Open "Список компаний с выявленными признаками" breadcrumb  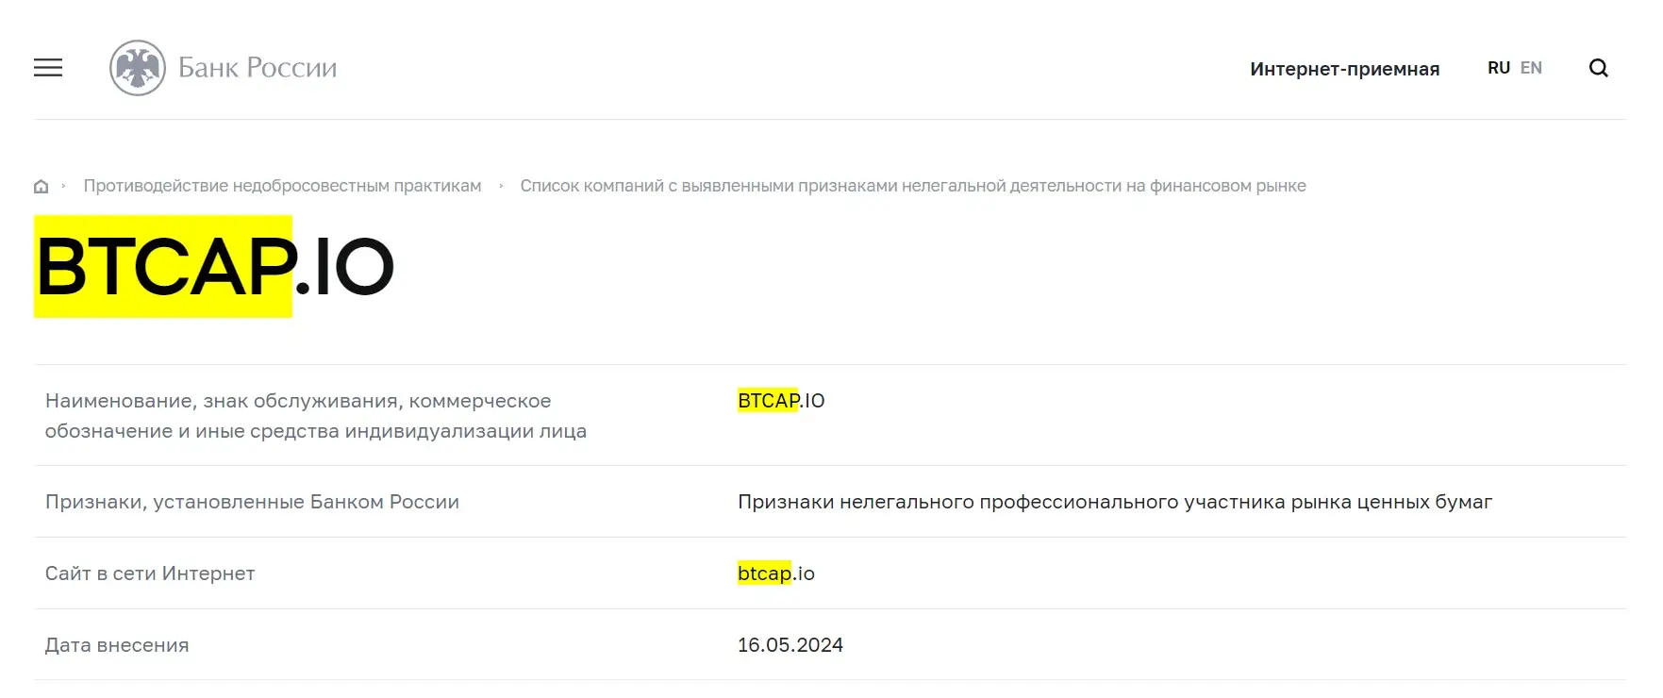coord(912,186)
